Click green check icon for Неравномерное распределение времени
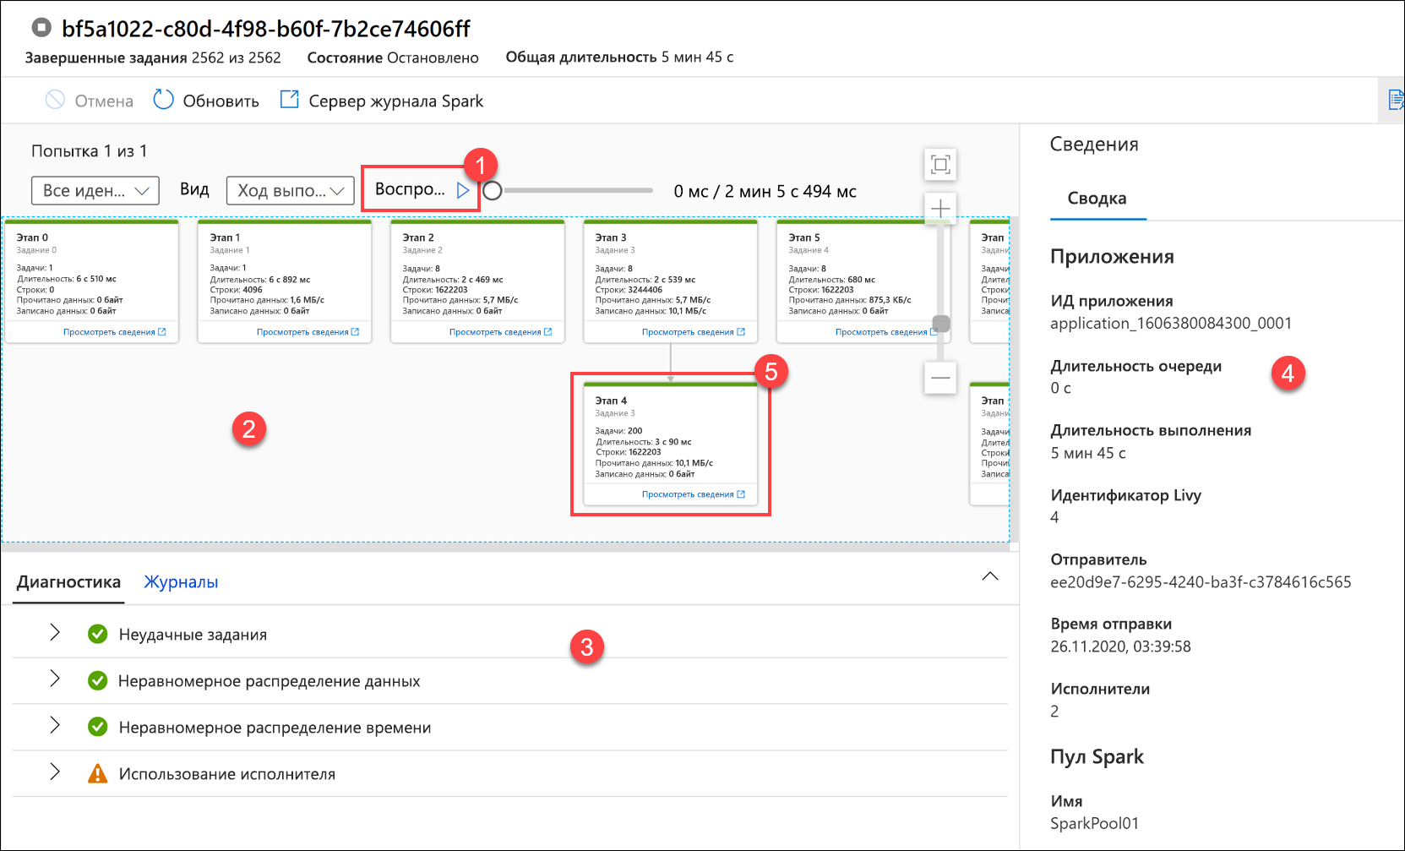This screenshot has height=851, width=1405. click(98, 727)
